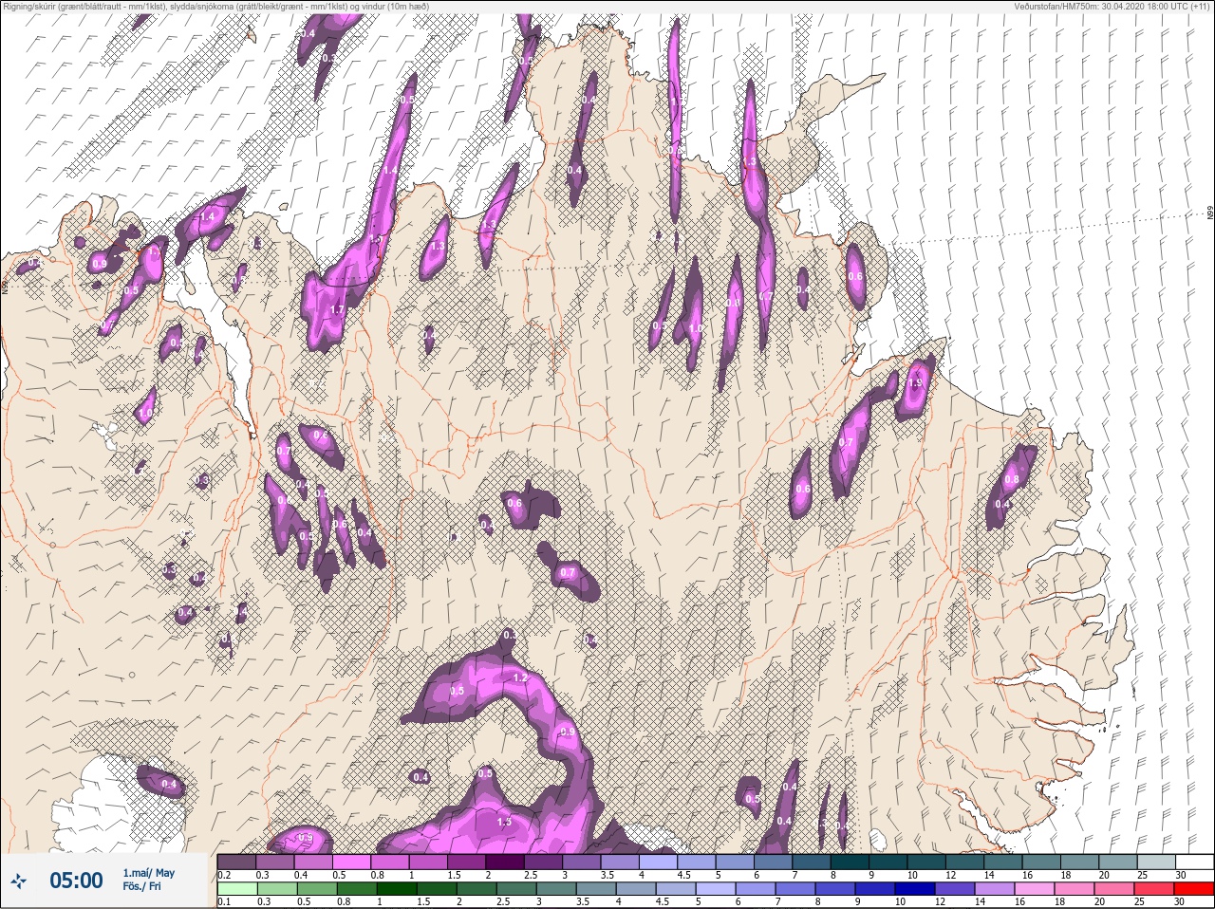Pick the 0.4 orchid swatch on upper scale
1215x909 pixels.
tap(313, 861)
